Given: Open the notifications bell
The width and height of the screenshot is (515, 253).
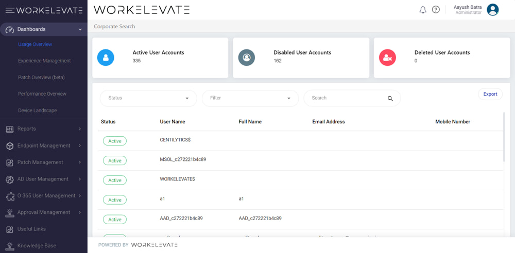Looking at the screenshot, I should [x=423, y=10].
